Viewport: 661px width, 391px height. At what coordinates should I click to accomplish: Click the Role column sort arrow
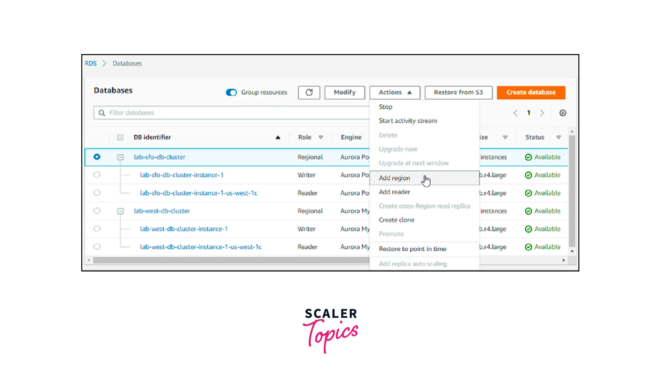[x=321, y=137]
